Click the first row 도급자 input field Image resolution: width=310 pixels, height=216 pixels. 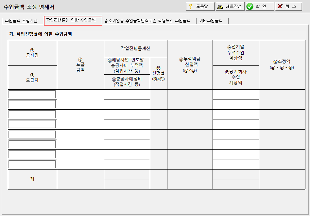pyautogui.click(x=32, y=104)
